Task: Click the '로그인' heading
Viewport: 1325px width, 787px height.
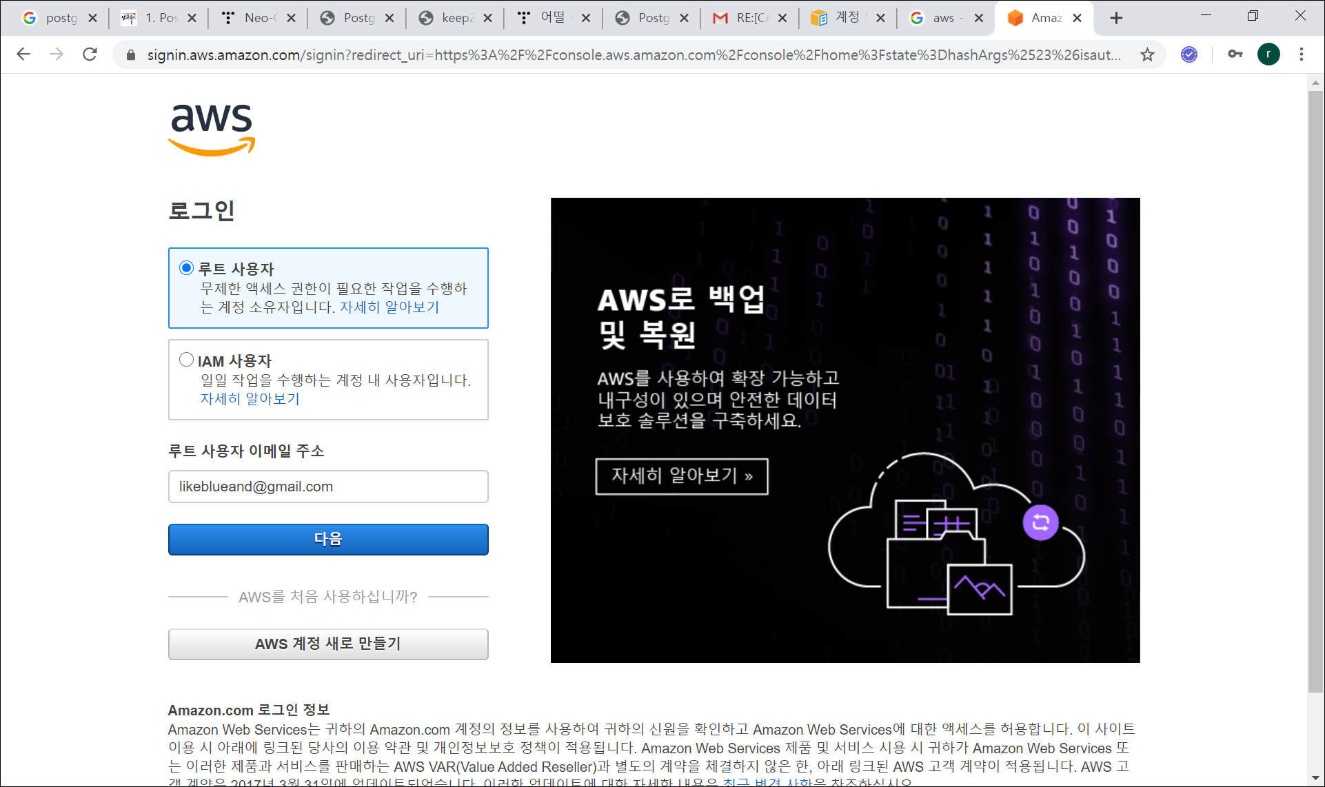Action: point(201,210)
